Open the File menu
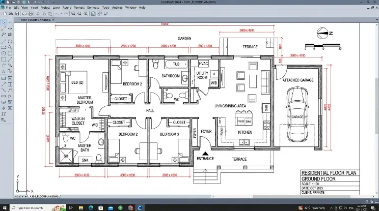This screenshot has height=211, width=379. click(x=8, y=8)
